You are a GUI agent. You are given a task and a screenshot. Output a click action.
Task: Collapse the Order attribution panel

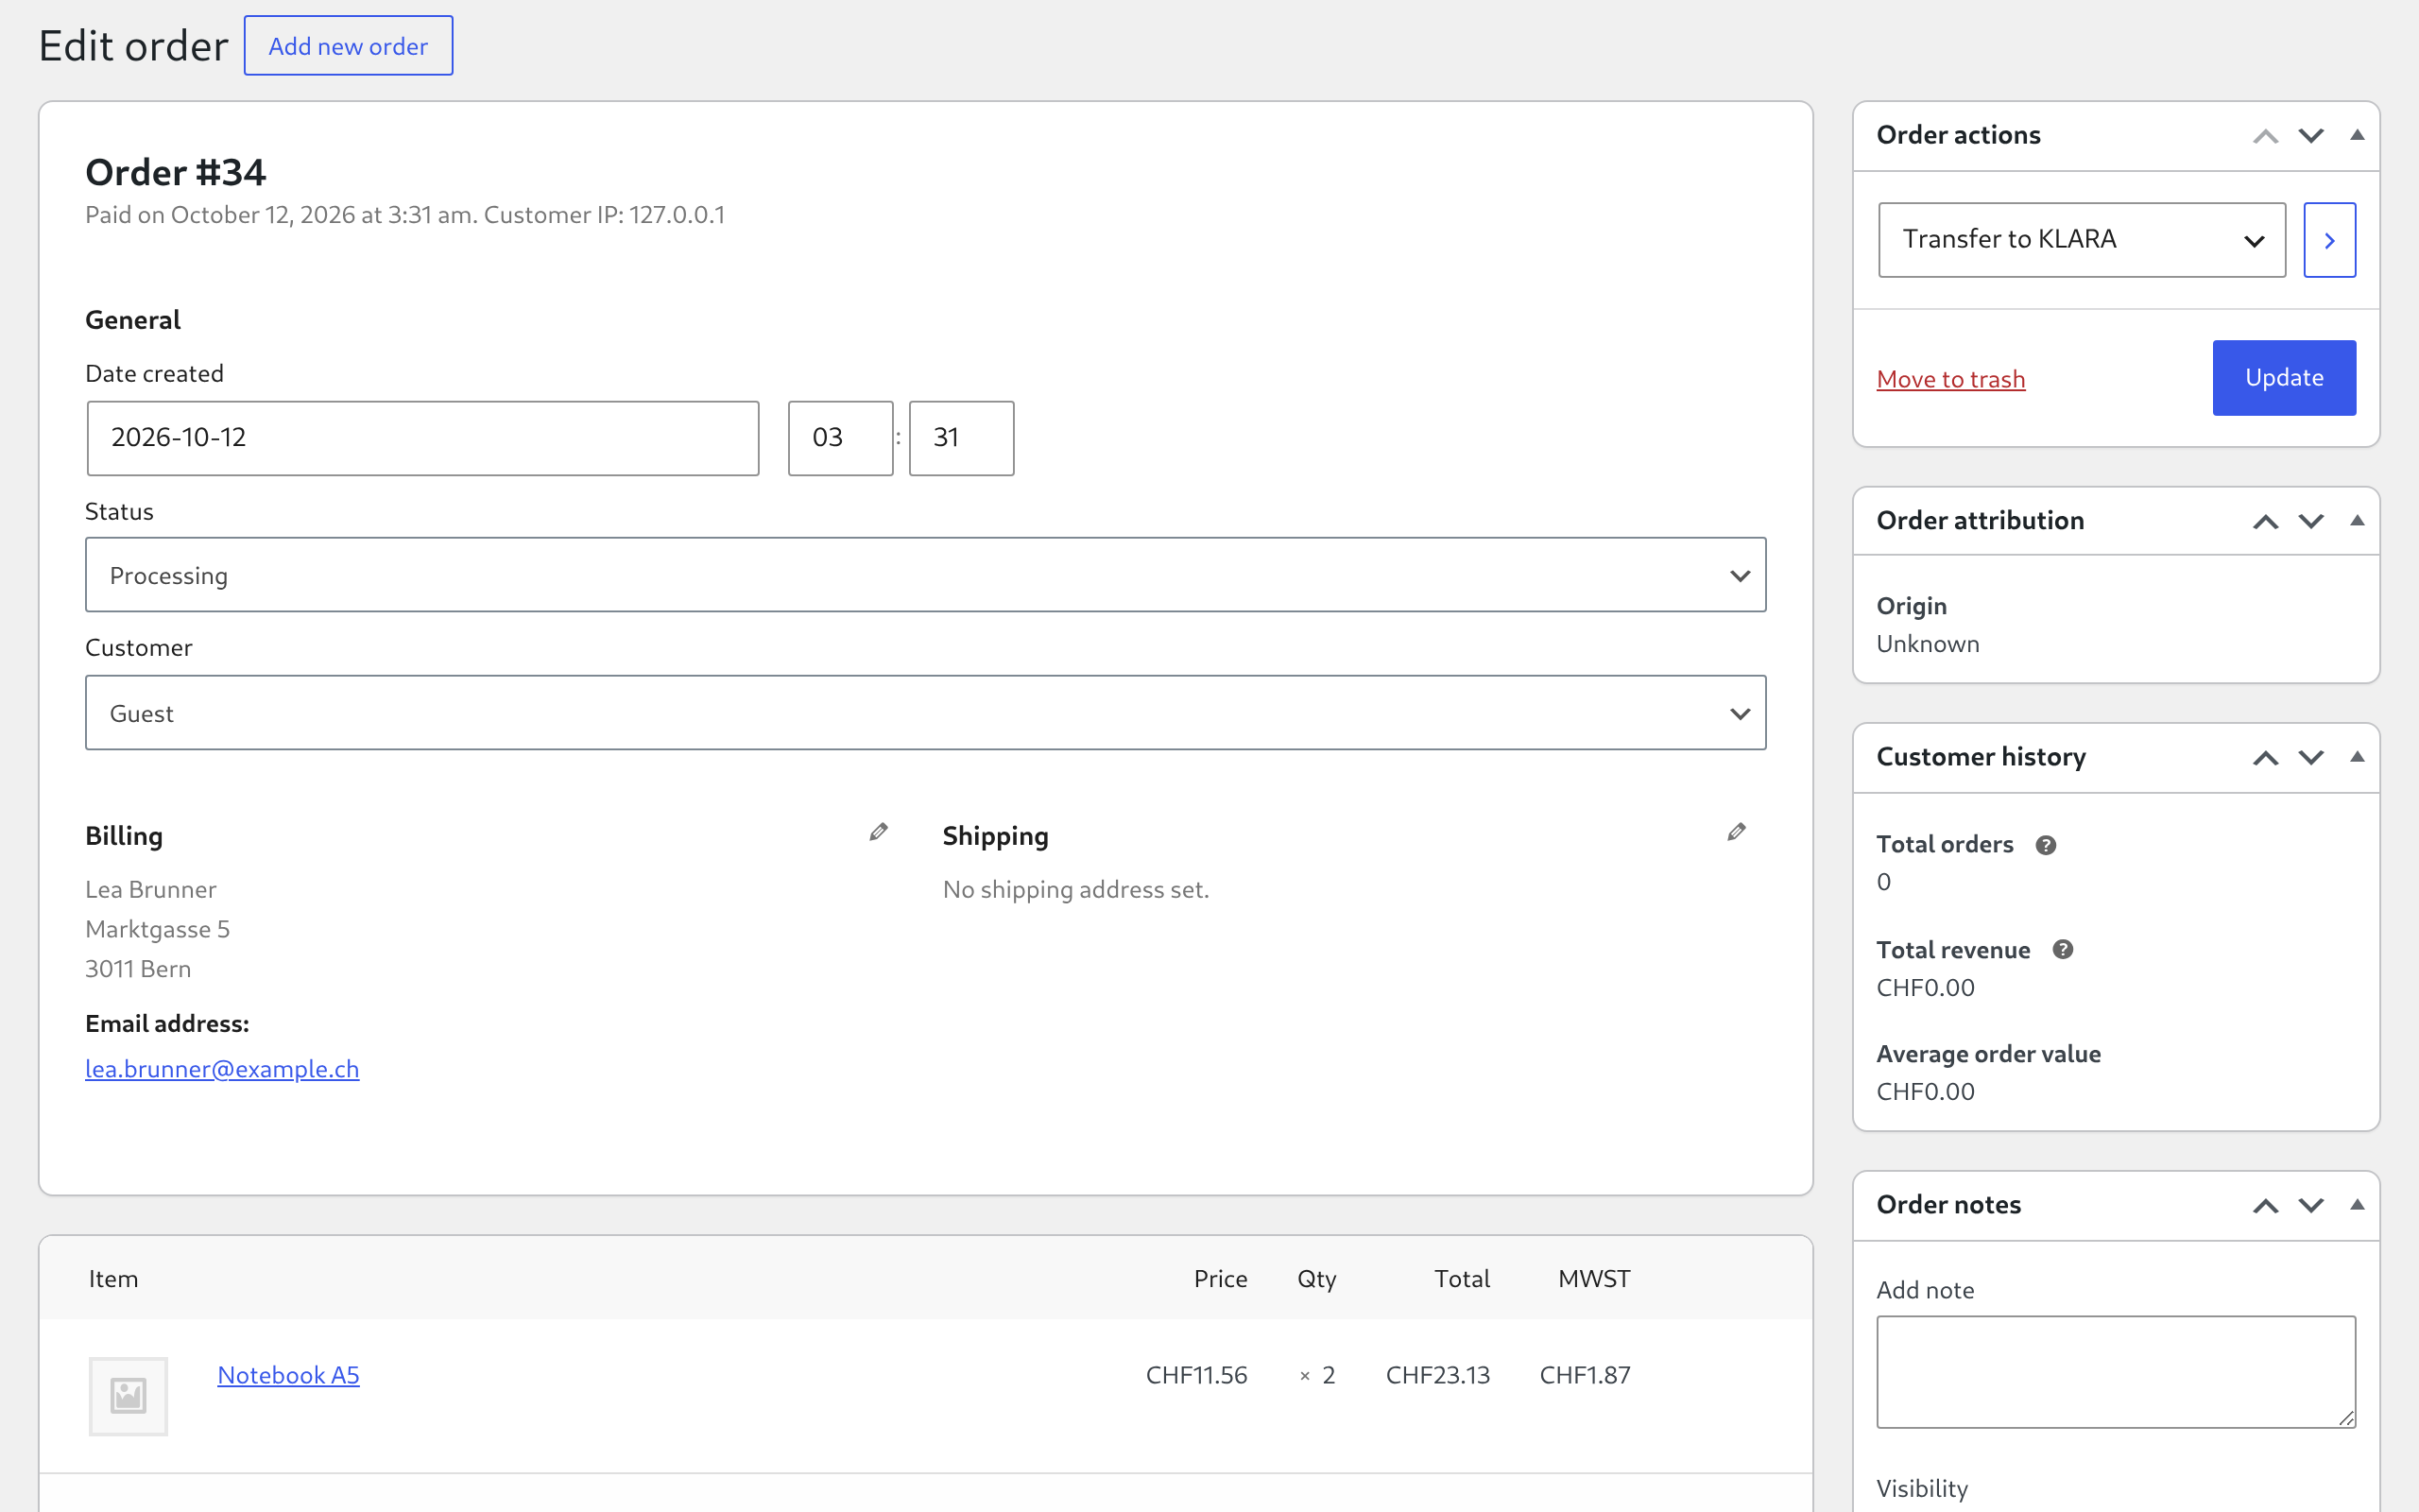2357,521
